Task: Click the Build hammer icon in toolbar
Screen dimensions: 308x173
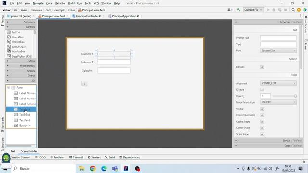Action: tap(239, 10)
